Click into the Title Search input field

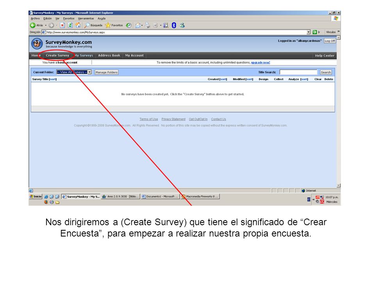click(x=298, y=72)
